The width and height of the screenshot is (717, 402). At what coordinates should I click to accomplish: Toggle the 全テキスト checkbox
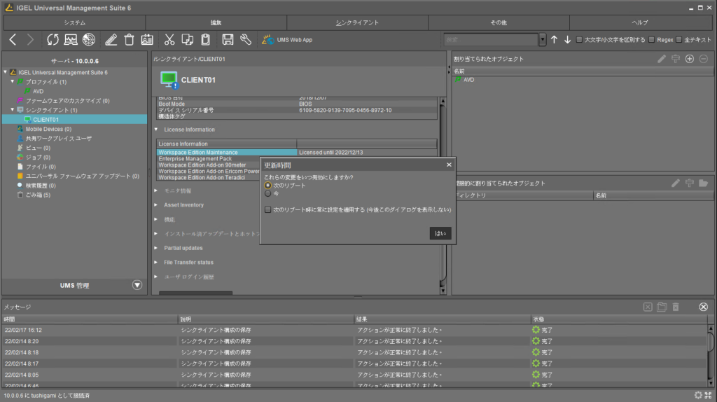(679, 40)
